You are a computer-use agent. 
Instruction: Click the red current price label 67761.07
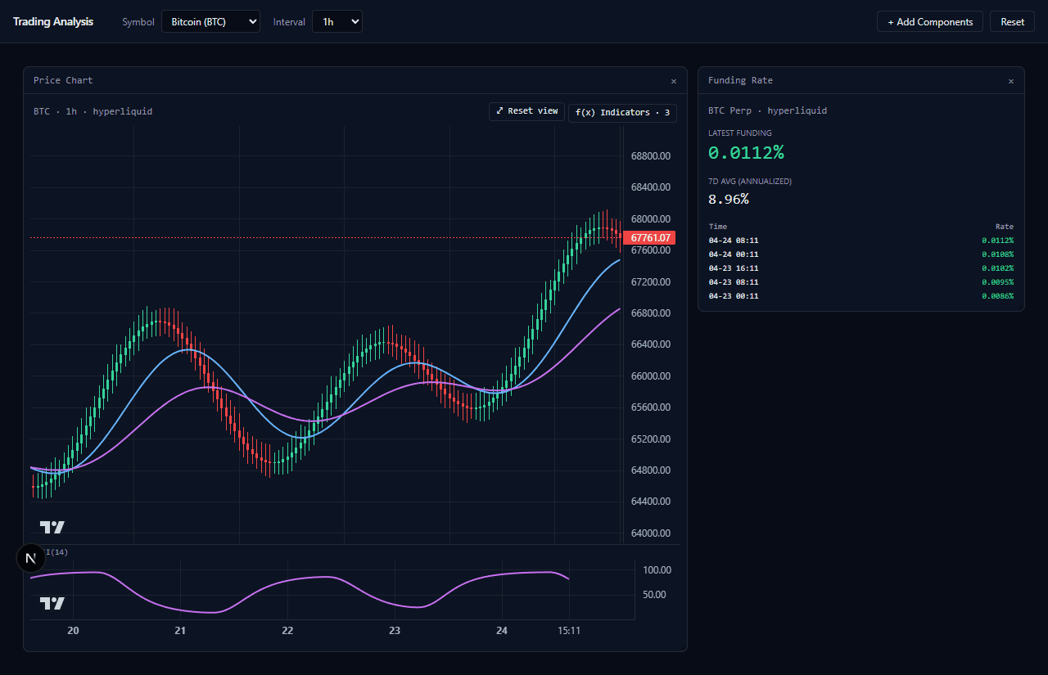point(651,238)
